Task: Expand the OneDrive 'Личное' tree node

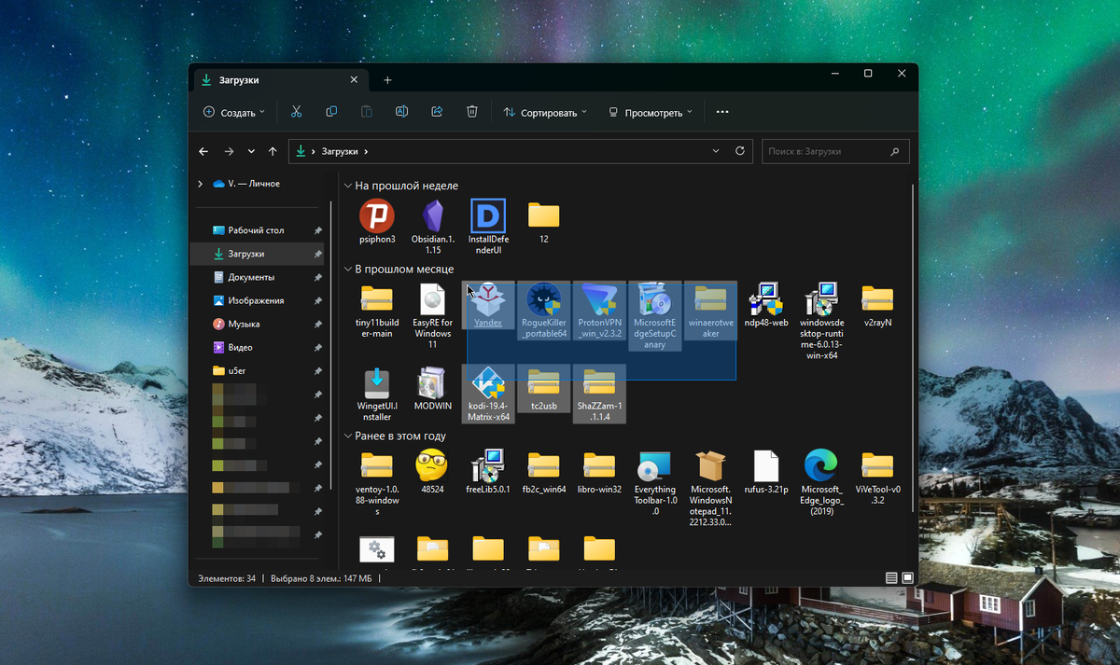Action: (x=200, y=185)
